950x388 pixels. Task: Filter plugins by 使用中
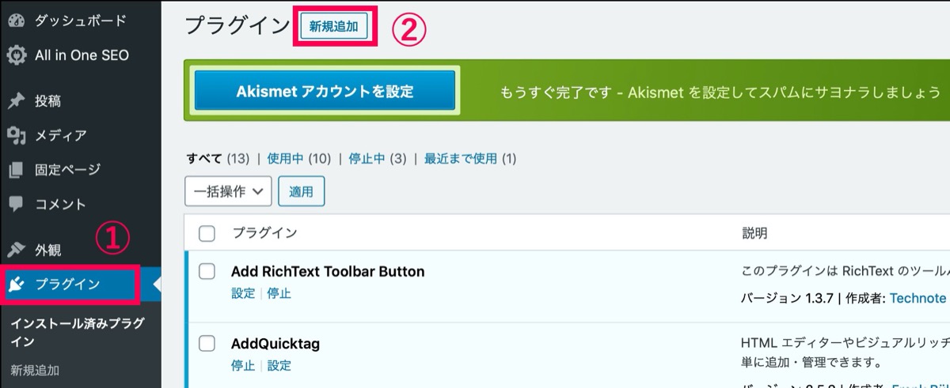[x=286, y=158]
